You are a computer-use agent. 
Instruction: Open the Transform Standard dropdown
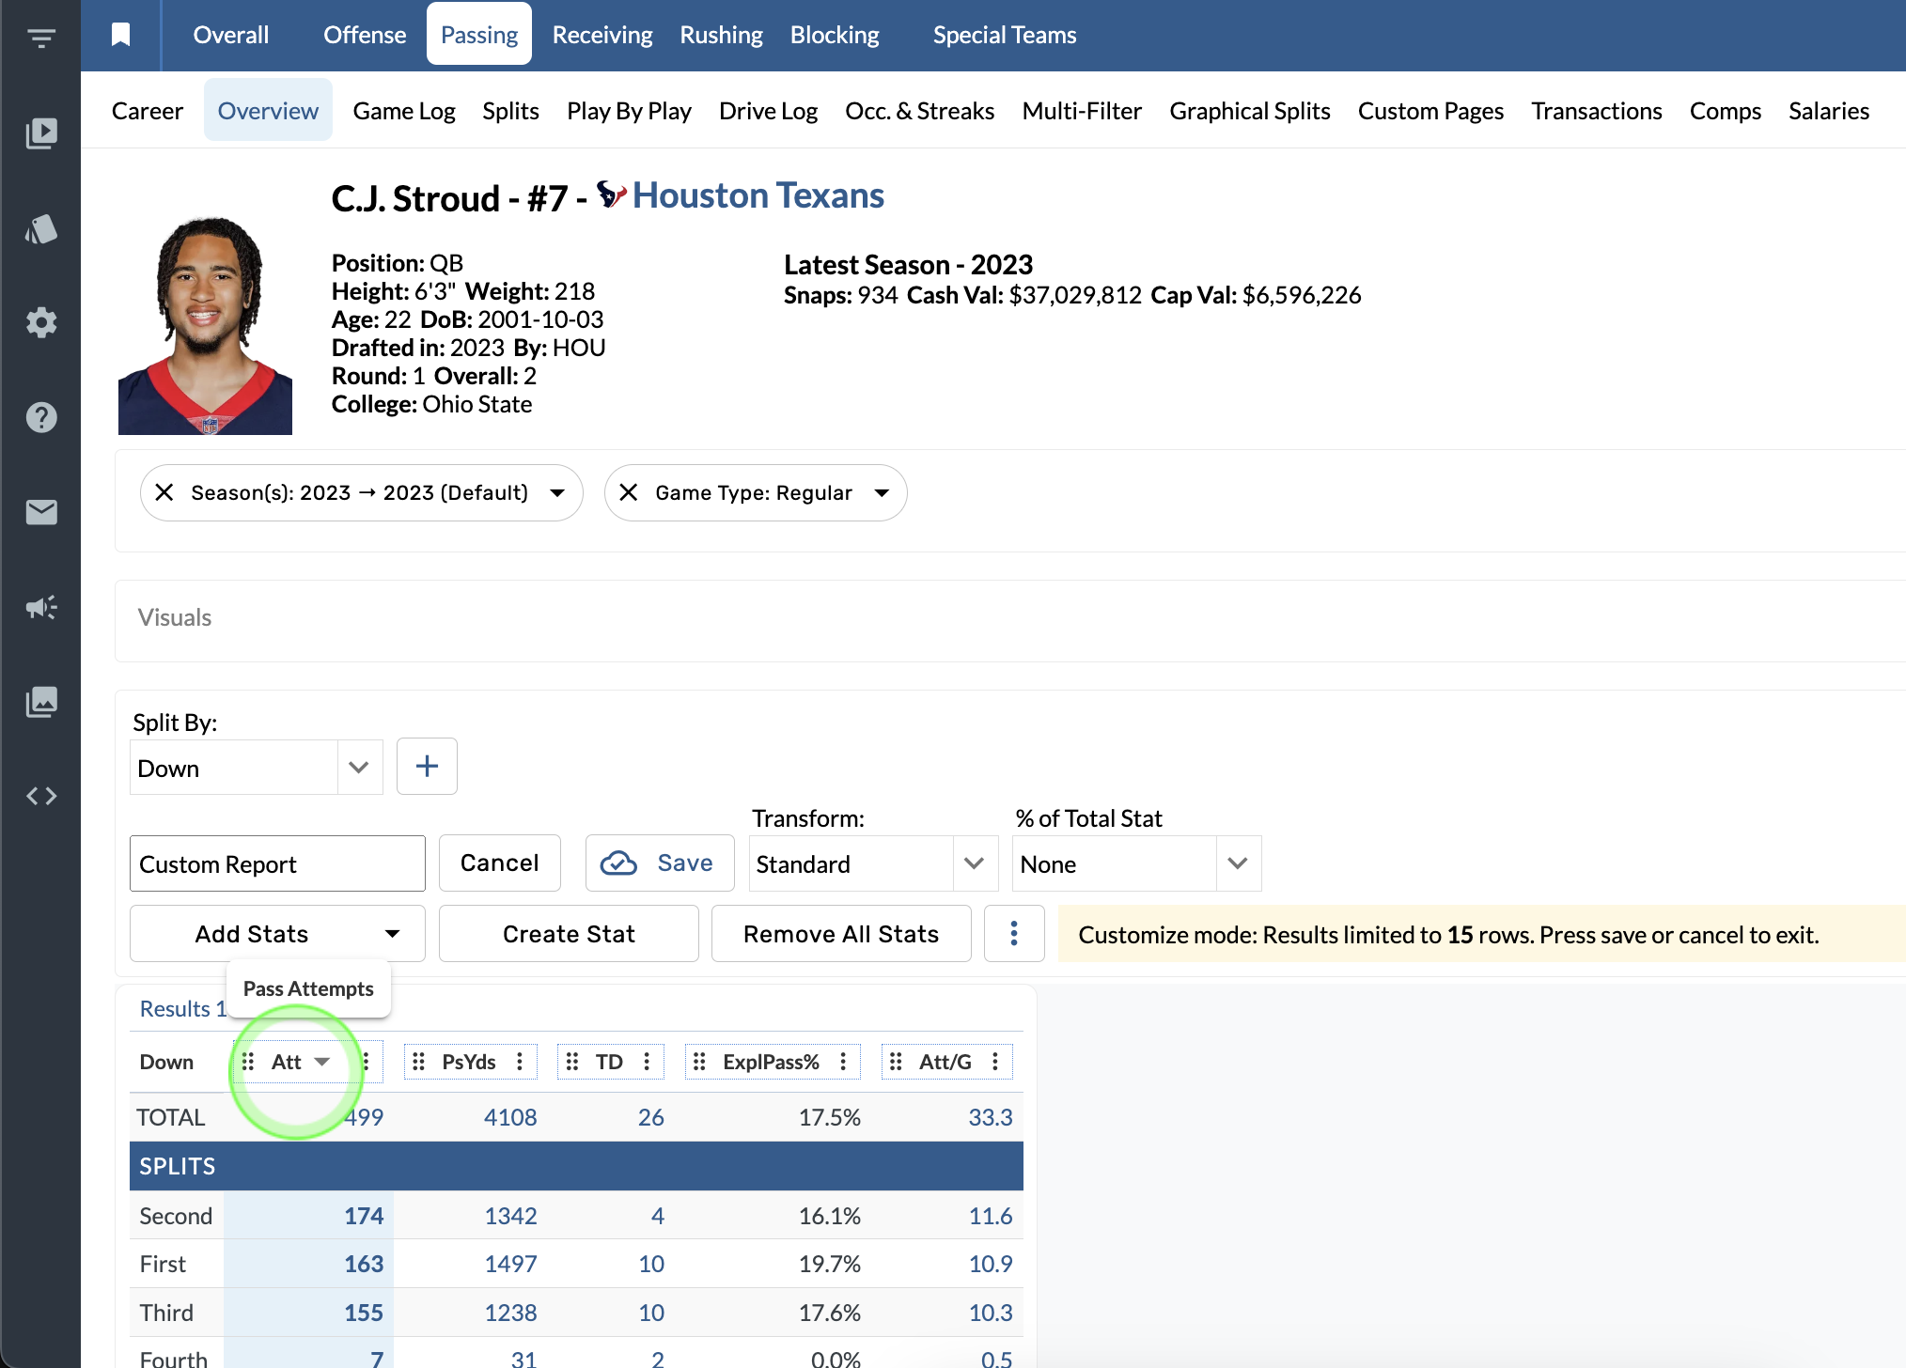pos(974,863)
